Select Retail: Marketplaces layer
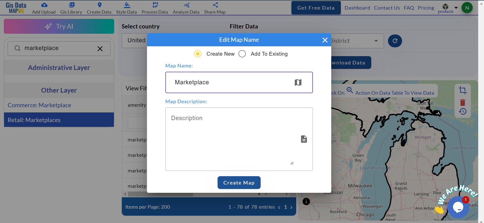Viewport: 484px width, 223px height. tap(59, 120)
